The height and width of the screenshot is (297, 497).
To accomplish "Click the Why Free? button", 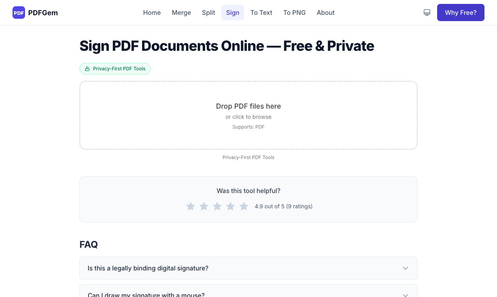I will click(x=461, y=13).
